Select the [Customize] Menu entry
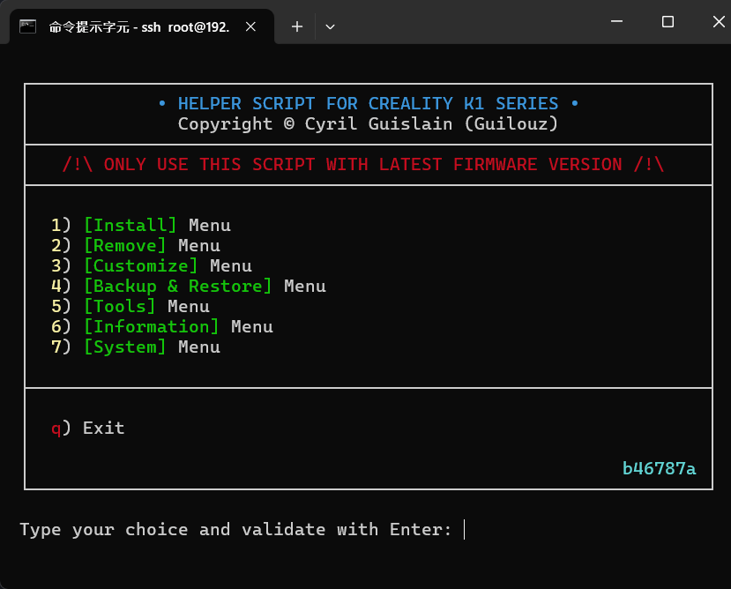Image resolution: width=731 pixels, height=589 pixels. click(x=140, y=265)
